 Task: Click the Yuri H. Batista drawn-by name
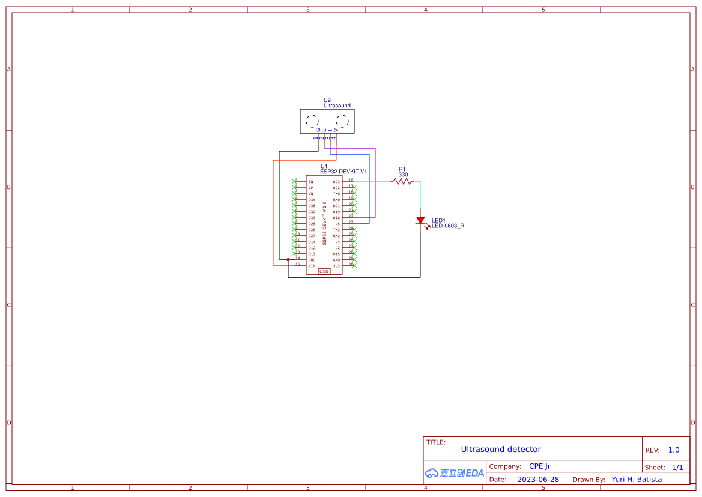pyautogui.click(x=636, y=479)
